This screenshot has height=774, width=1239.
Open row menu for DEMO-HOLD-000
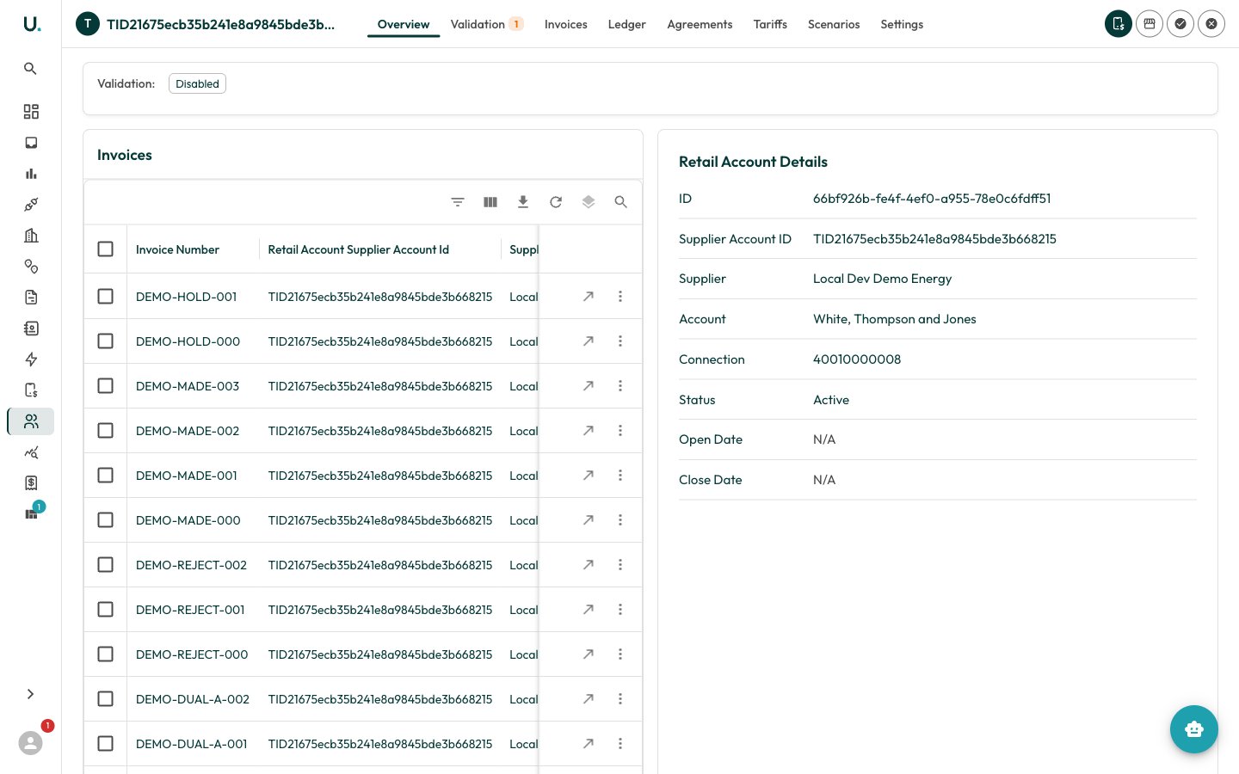pyautogui.click(x=620, y=341)
